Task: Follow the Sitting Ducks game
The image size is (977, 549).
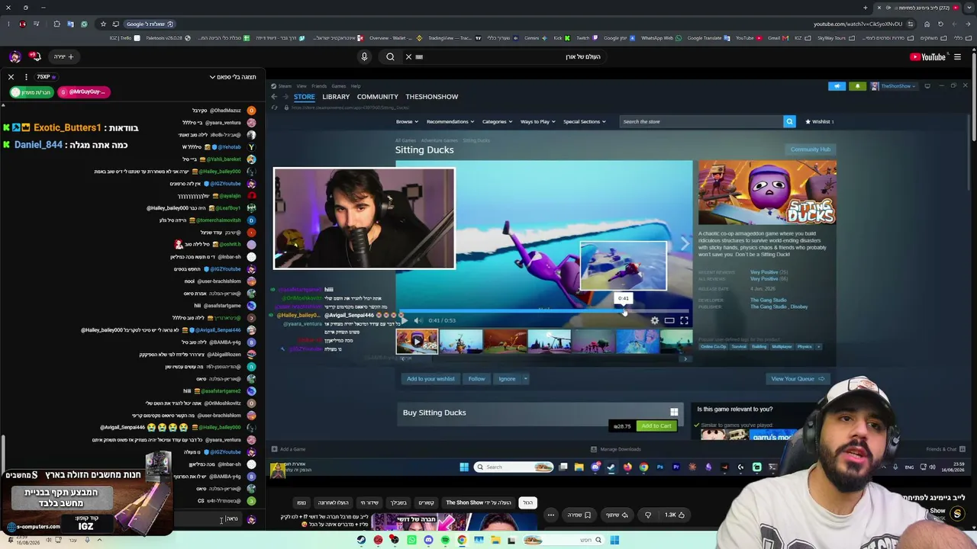Action: pyautogui.click(x=476, y=379)
